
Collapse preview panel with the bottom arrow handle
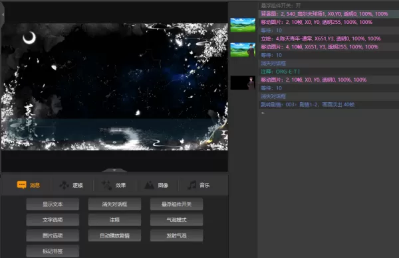pos(114,170)
